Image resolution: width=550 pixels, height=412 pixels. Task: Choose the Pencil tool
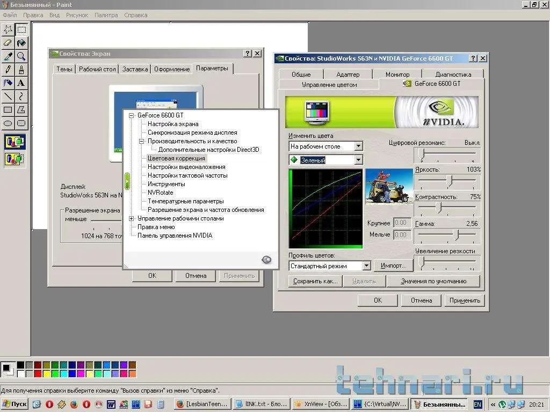(x=8, y=69)
